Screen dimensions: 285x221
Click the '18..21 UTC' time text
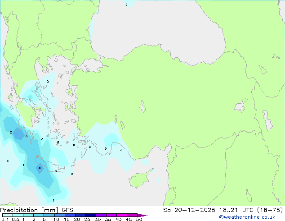[x=236, y=210]
